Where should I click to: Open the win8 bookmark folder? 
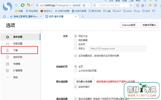coord(127,11)
